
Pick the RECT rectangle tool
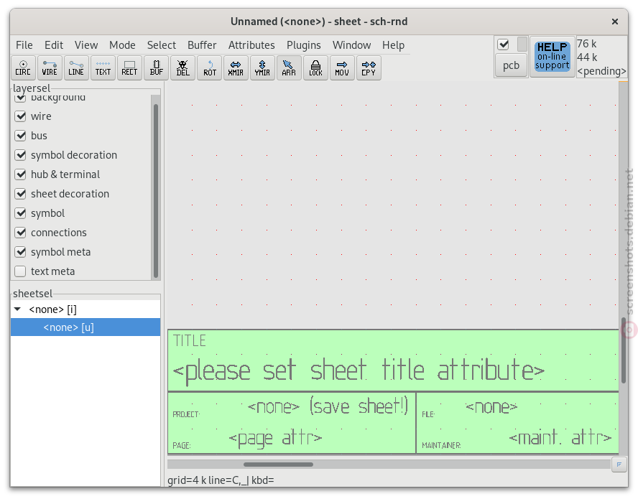click(129, 68)
